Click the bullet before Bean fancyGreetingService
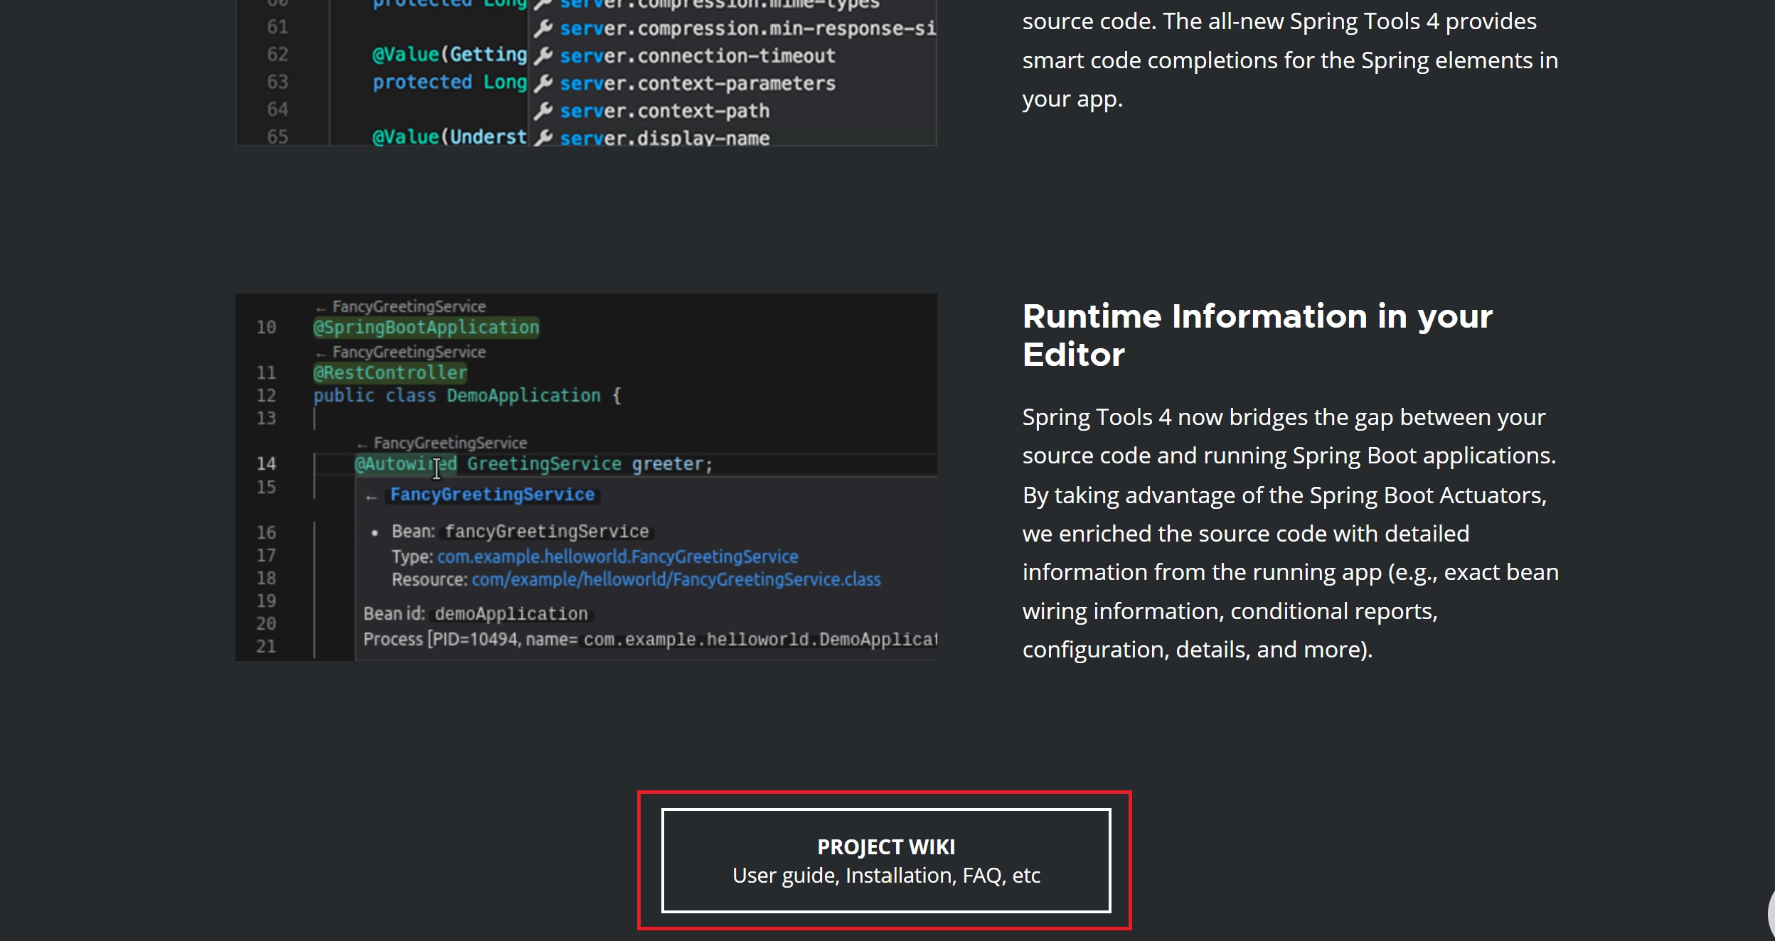Viewport: 1775px width, 941px height. pos(375,532)
